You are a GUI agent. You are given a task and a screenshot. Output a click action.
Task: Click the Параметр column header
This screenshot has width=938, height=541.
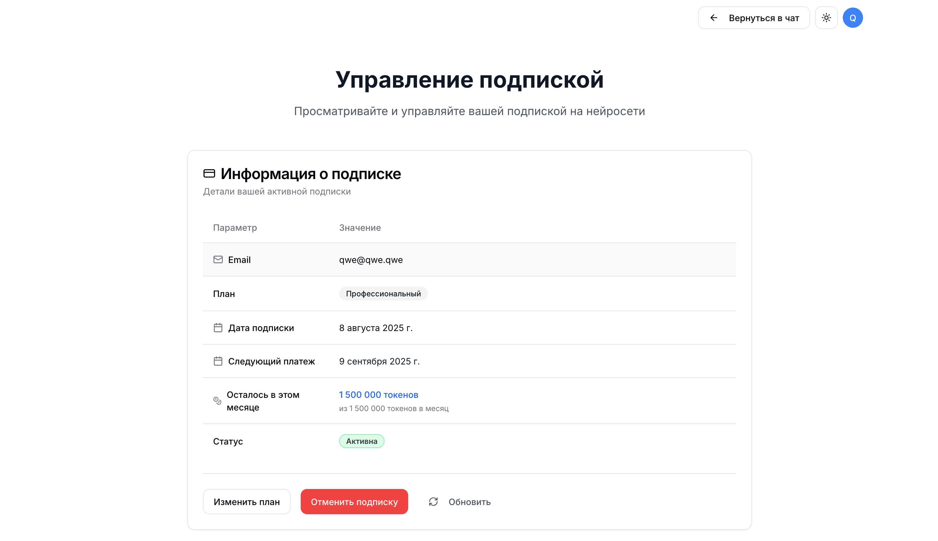(235, 227)
